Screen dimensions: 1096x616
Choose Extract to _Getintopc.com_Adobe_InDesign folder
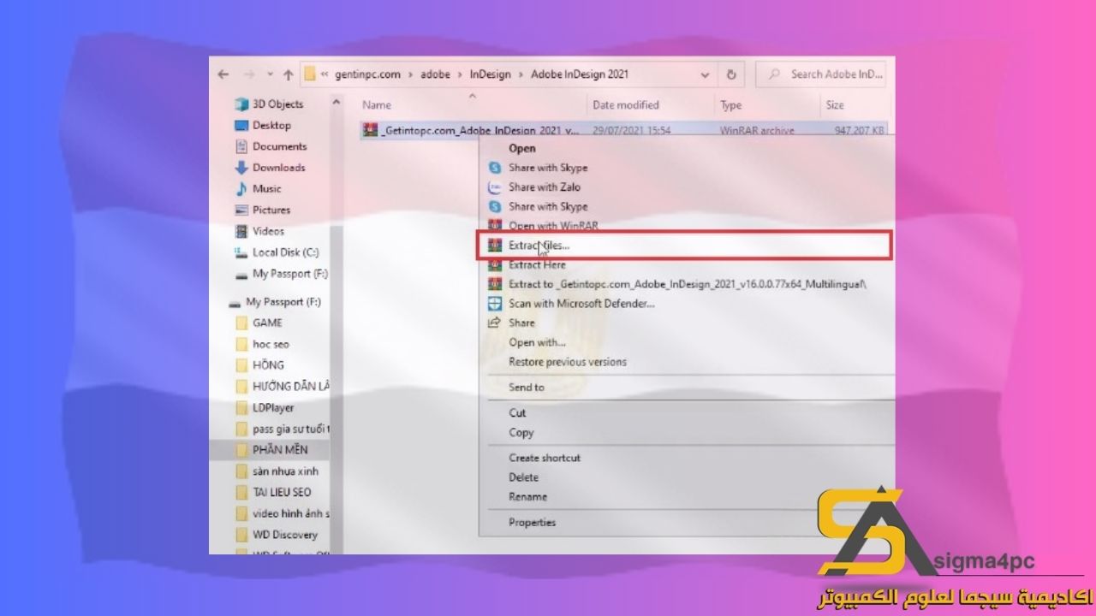(x=687, y=284)
